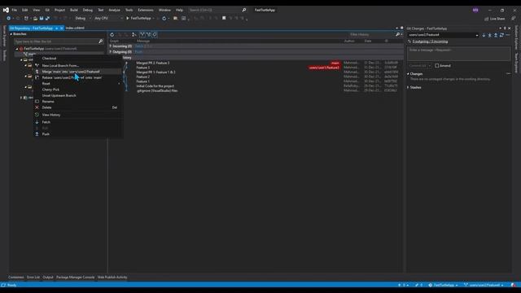Click the Hot Reload toolbar icon
Image resolution: width=521 pixels, height=293 pixels.
point(164,18)
